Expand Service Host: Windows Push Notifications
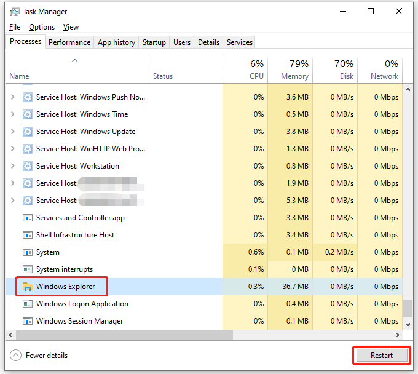 coord(13,97)
